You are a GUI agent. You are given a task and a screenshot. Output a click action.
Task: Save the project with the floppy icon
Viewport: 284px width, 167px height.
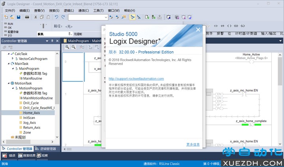(x=19, y=17)
